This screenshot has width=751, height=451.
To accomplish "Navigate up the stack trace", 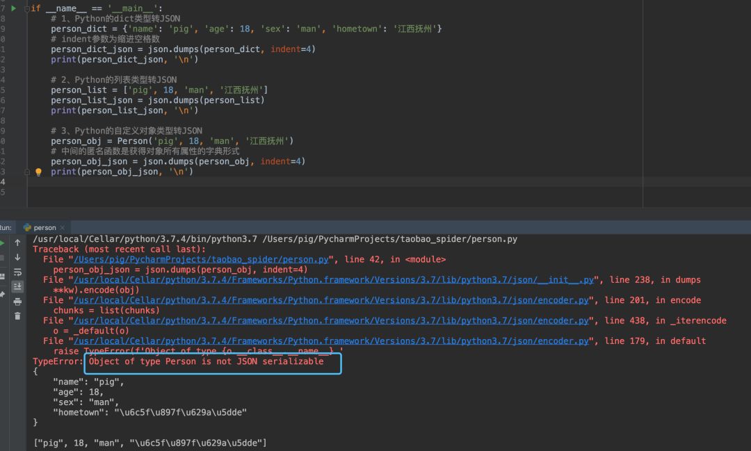I will tap(17, 243).
